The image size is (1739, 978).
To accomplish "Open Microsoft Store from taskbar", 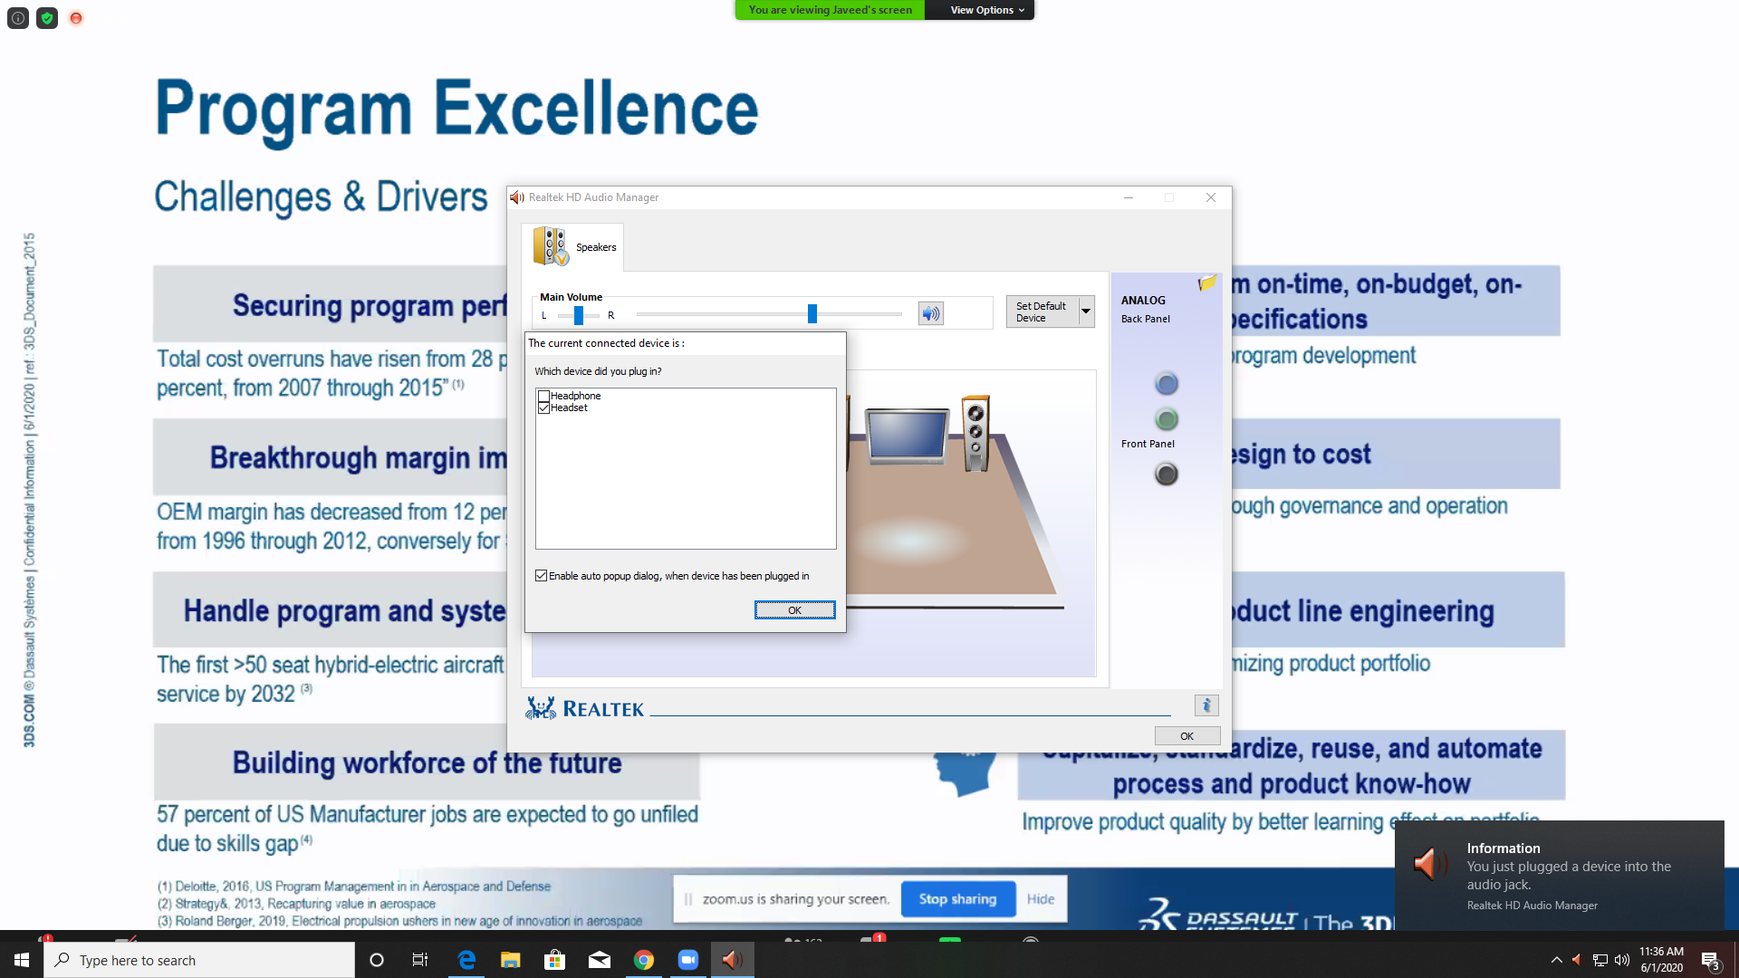I will [x=554, y=960].
